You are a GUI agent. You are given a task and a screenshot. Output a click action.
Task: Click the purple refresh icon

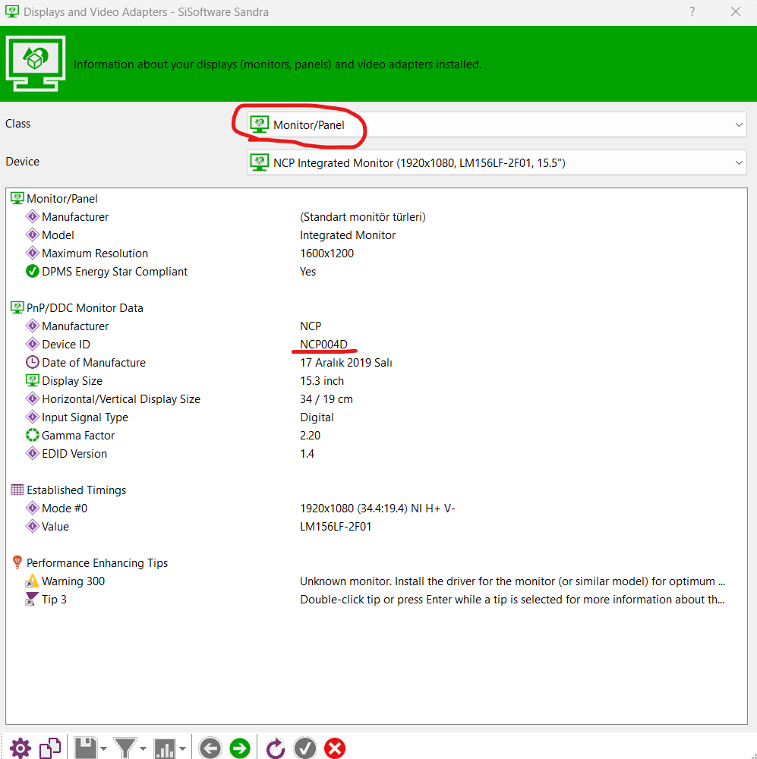coord(276,748)
